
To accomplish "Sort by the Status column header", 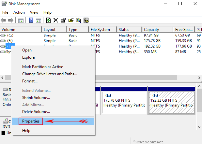I will pyautogui.click(x=129, y=30).
